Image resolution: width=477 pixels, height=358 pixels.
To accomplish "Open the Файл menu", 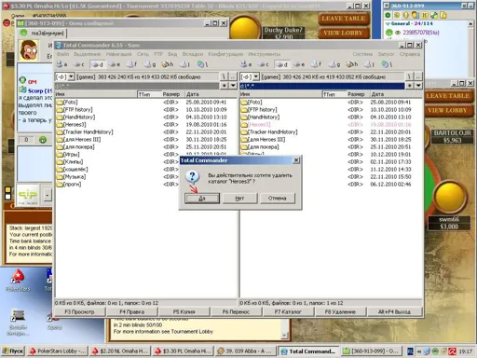I will point(62,54).
